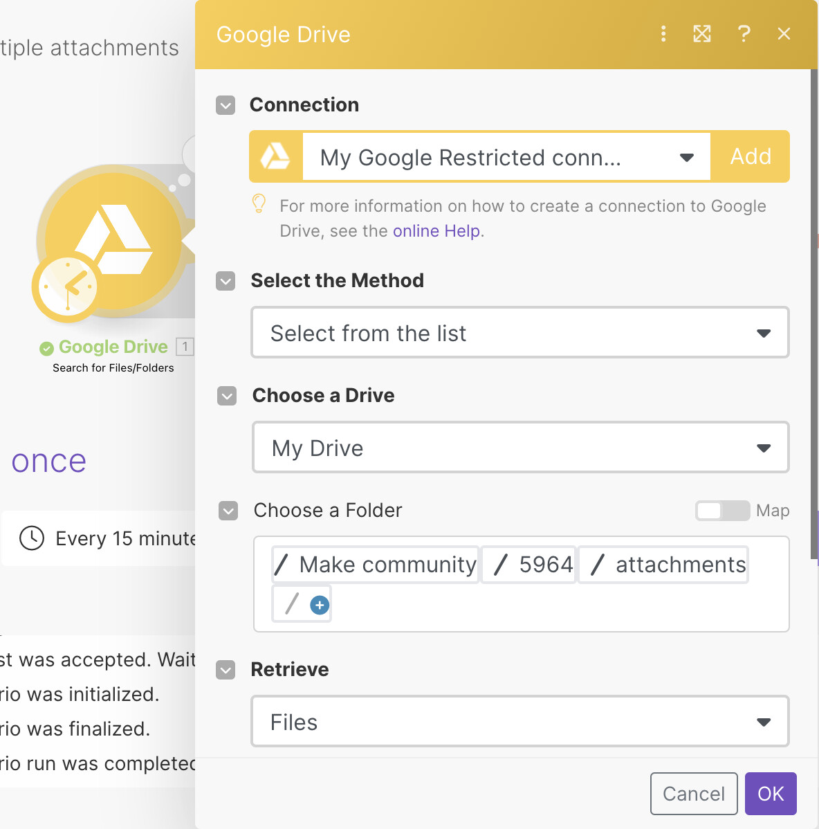Click the 'tiple attachments' scenario title
Image resolution: width=819 pixels, height=829 pixels.
tap(89, 48)
